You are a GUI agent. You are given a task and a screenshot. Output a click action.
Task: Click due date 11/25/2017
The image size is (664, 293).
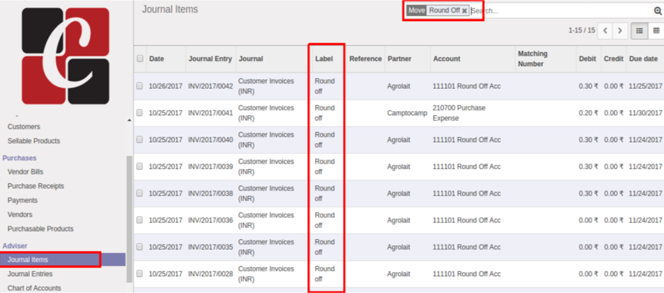coord(645,86)
